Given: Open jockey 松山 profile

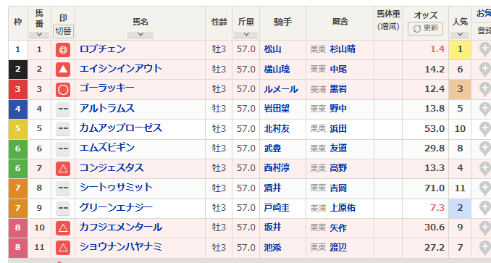Looking at the screenshot, I should pyautogui.click(x=272, y=49).
